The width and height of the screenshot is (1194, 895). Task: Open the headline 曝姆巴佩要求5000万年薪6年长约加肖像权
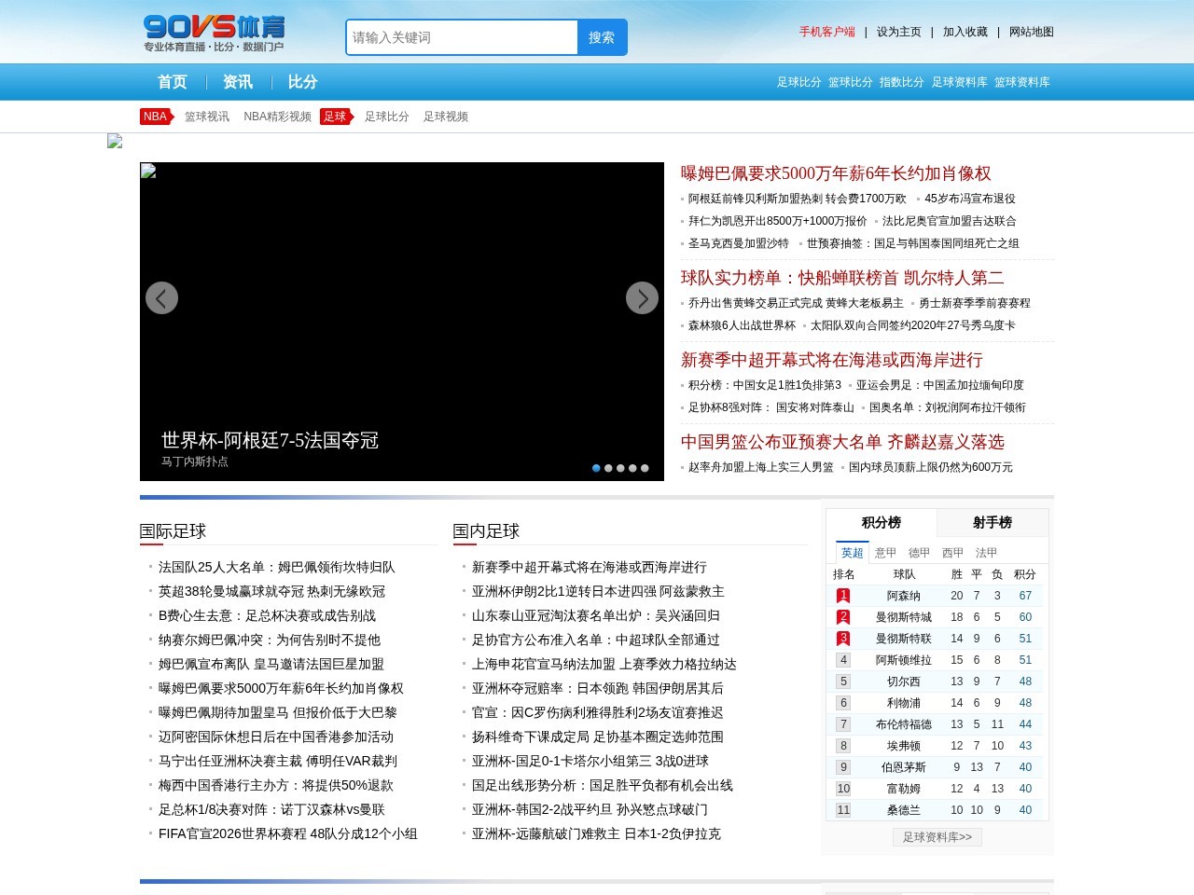(x=836, y=173)
